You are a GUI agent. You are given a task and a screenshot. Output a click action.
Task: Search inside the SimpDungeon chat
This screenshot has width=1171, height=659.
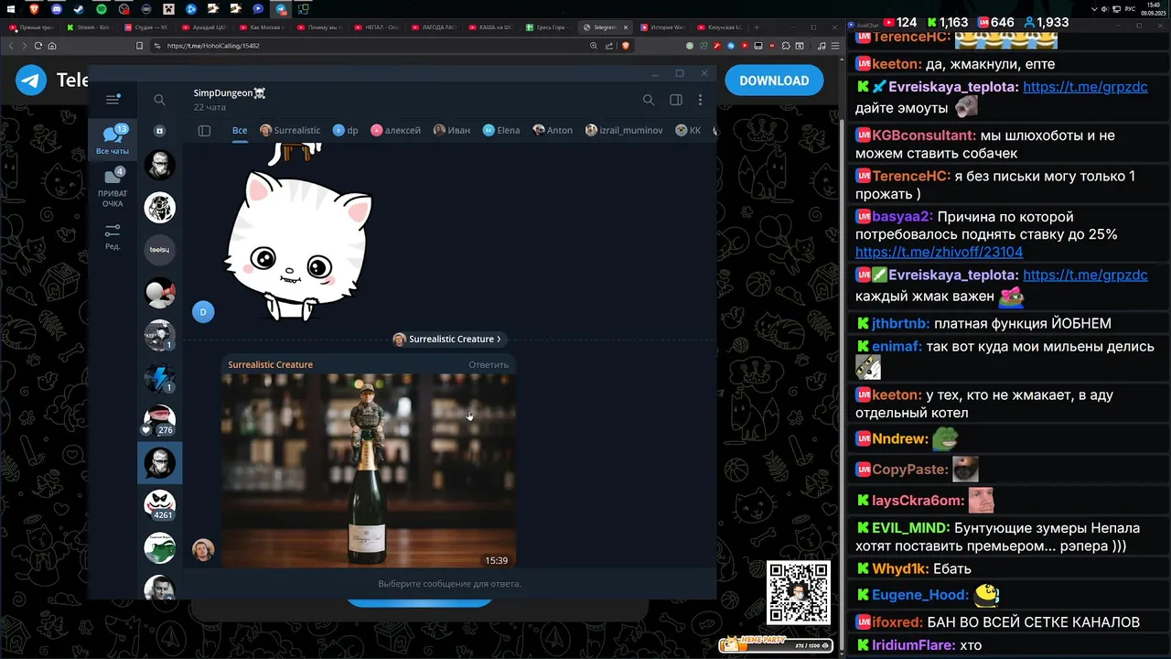click(649, 100)
